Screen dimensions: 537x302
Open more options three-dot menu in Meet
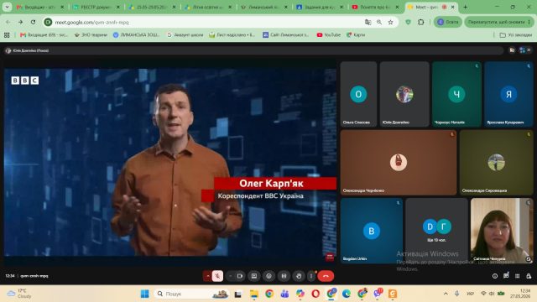(311, 276)
